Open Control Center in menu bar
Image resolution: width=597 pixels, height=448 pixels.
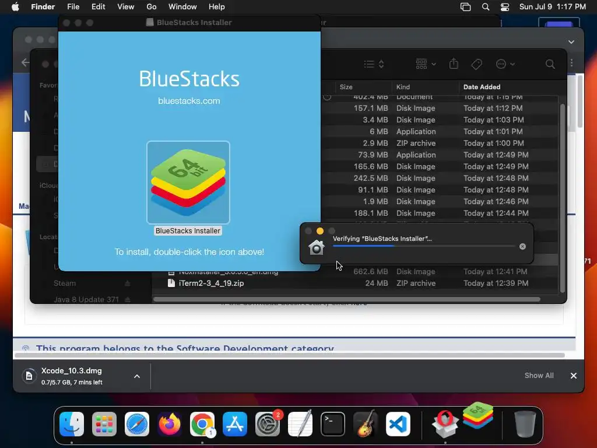point(505,7)
